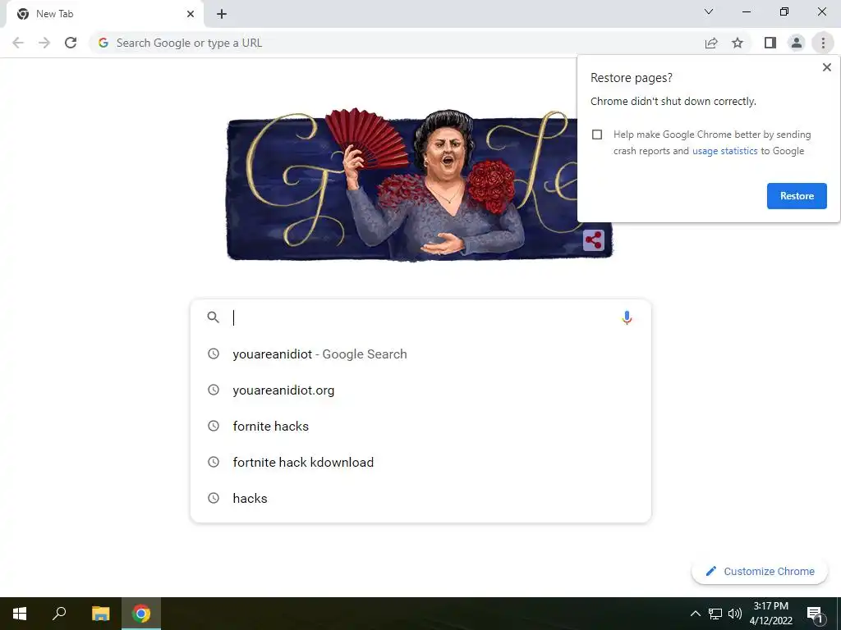Open network status tray icon
The width and height of the screenshot is (841, 630).
point(715,614)
